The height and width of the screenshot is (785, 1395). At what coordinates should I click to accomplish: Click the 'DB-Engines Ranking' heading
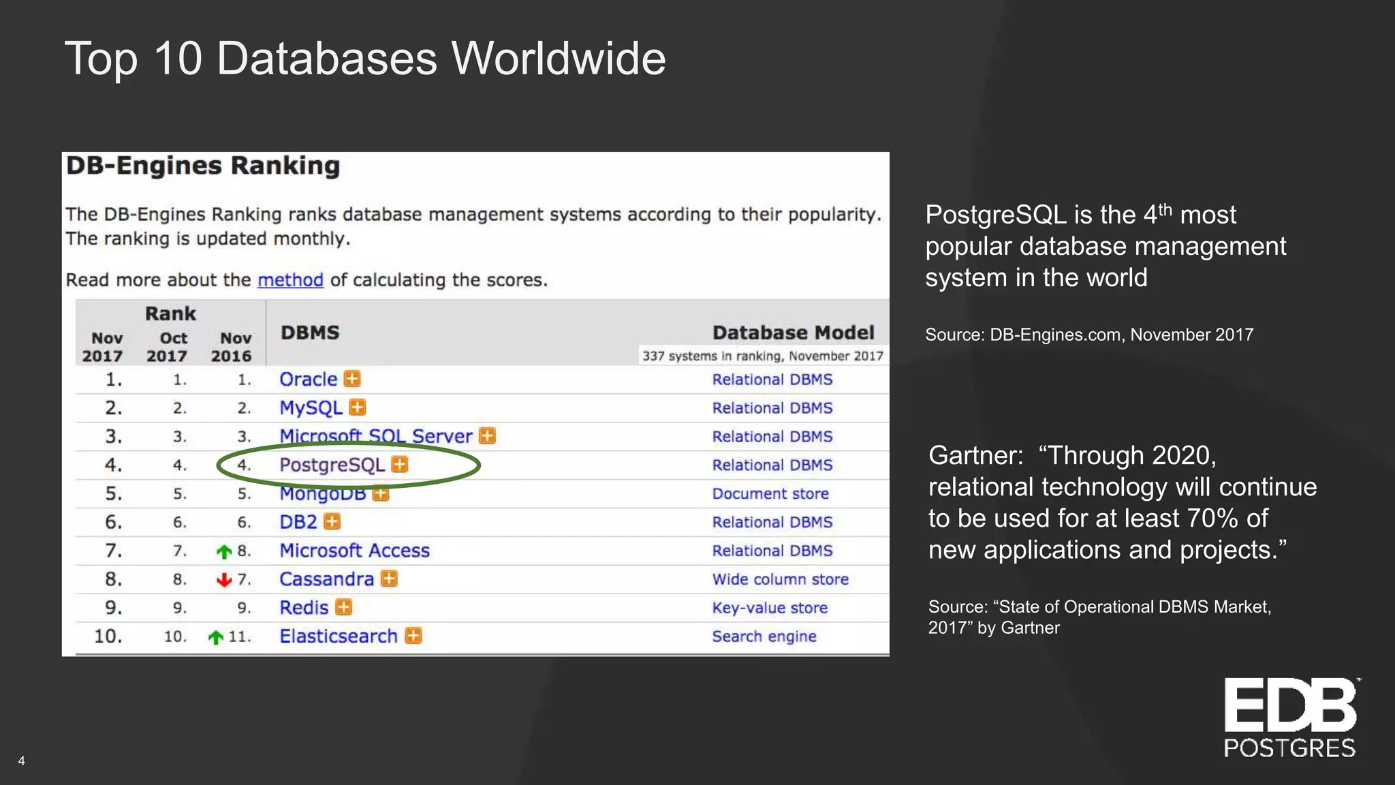[x=203, y=166]
